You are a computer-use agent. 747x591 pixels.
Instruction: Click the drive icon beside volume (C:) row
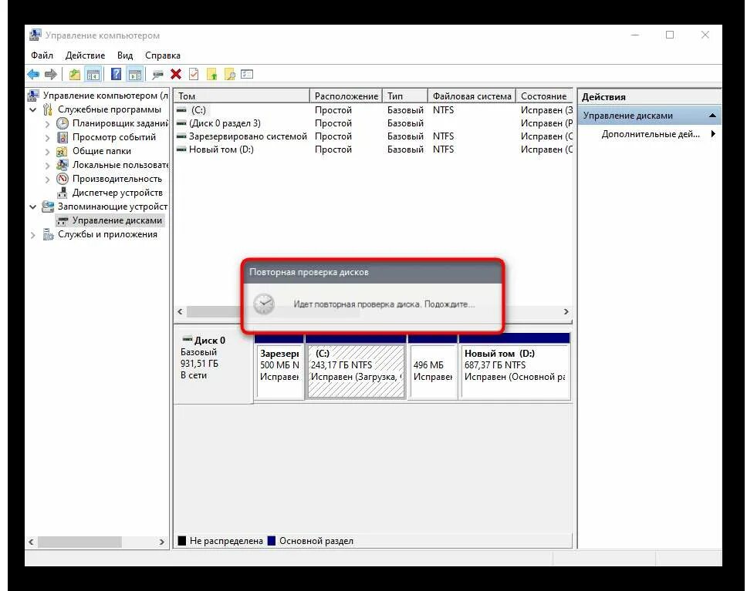(x=181, y=110)
